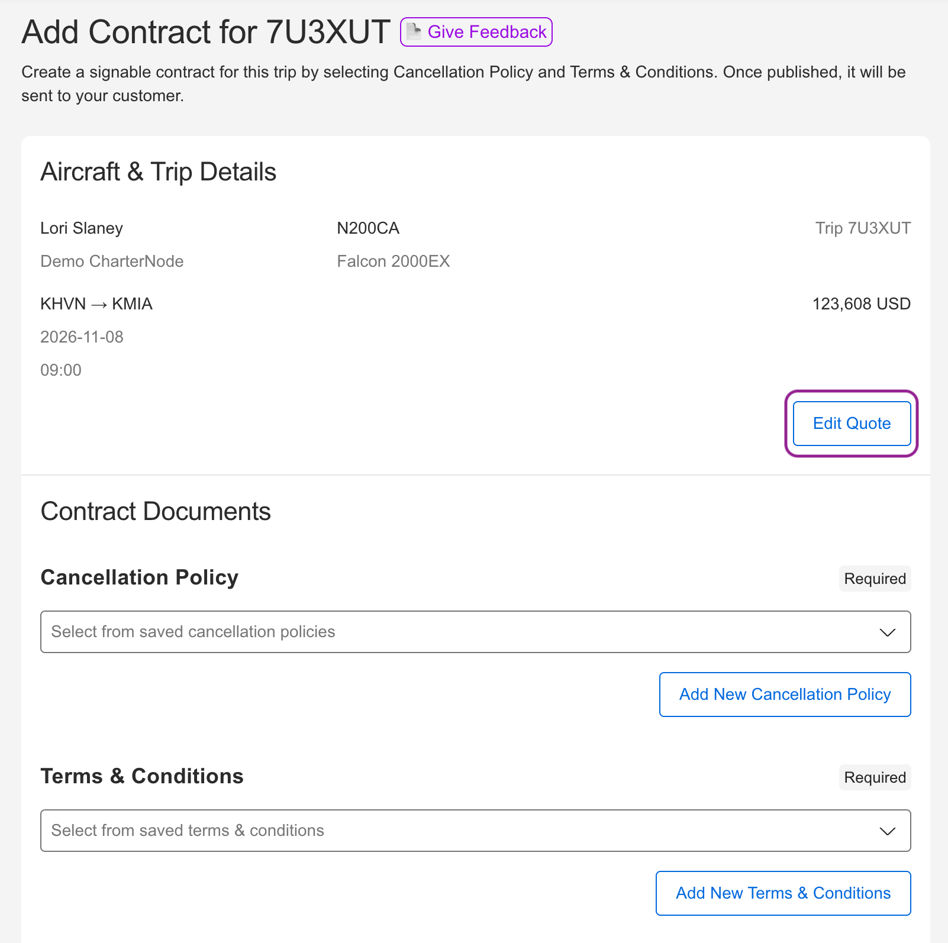Click the N200CA tail number
This screenshot has width=948, height=943.
click(368, 228)
